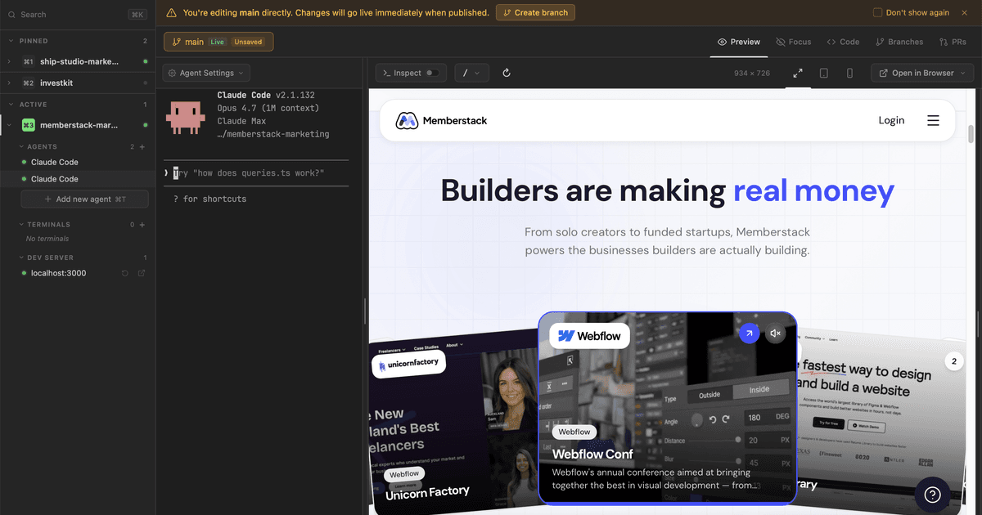Switch to the Branches tab
982x515 pixels.
tap(899, 42)
